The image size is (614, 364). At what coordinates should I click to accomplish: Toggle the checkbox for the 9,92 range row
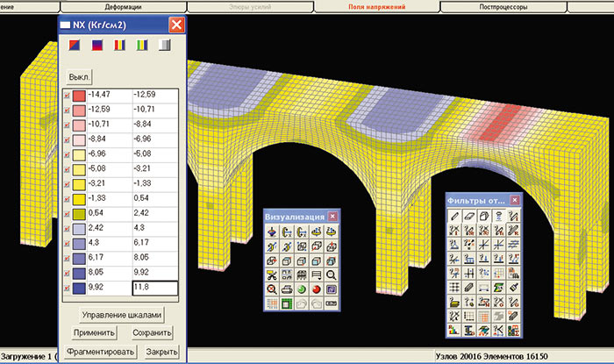click(x=67, y=287)
